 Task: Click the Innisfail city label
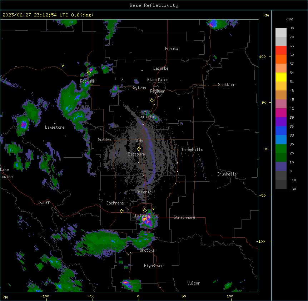(148, 117)
